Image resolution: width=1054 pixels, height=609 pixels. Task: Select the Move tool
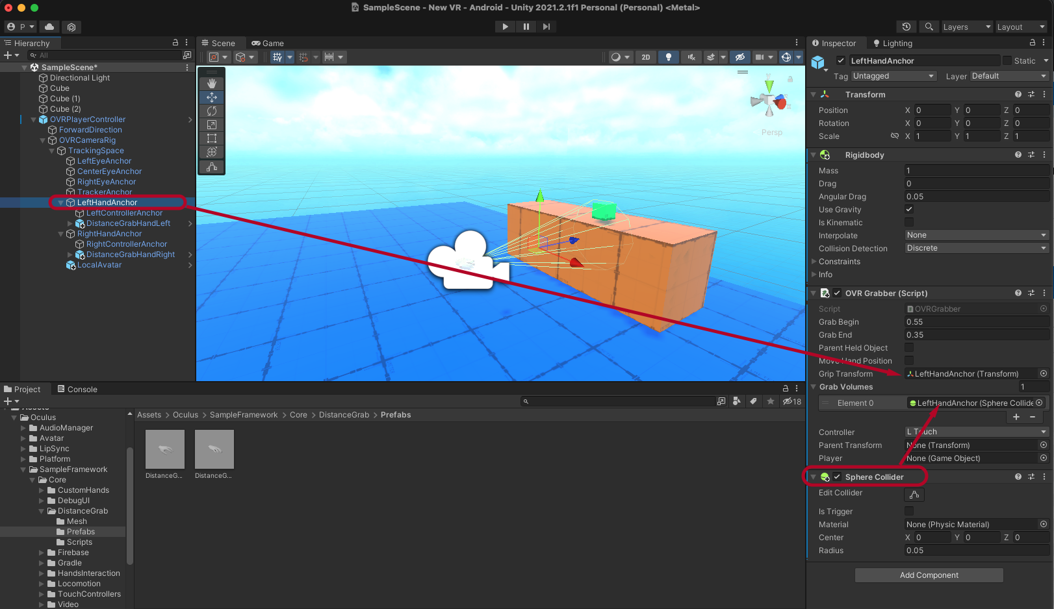pyautogui.click(x=212, y=97)
